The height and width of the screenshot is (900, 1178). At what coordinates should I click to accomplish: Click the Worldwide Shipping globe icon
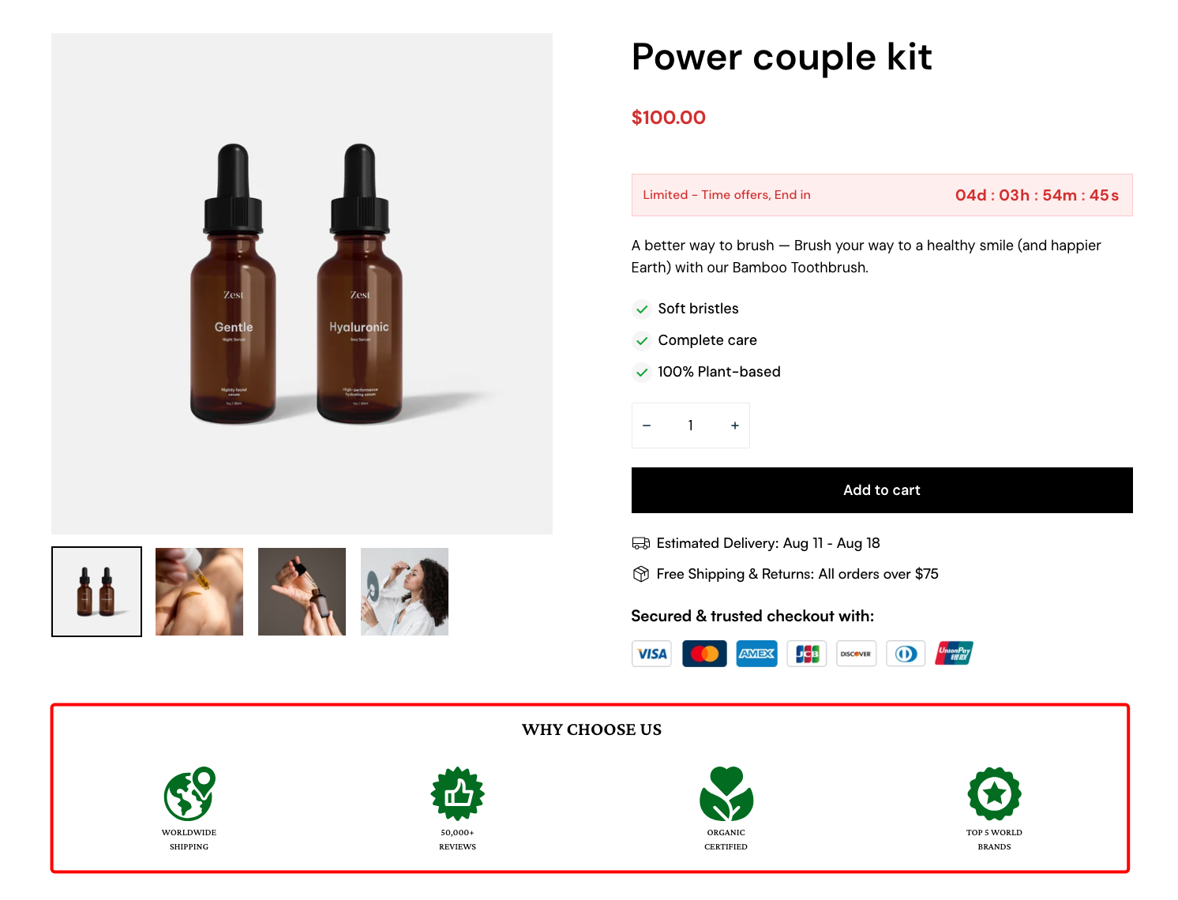pos(189,793)
